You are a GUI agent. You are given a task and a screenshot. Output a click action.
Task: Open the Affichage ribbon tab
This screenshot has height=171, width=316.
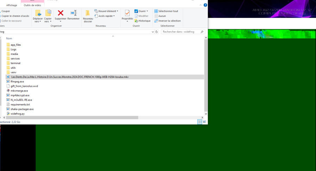[12, 5]
